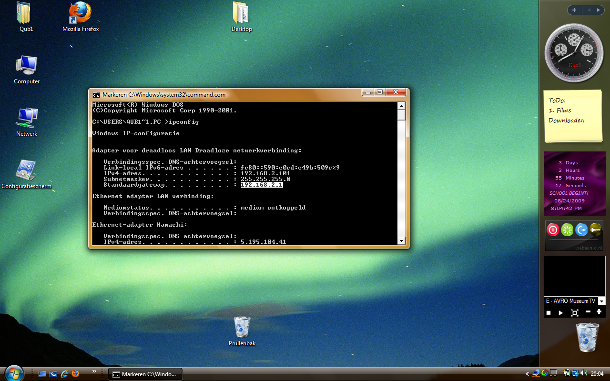
Task: Open the Netwerk desktop icon
Action: coord(27,122)
